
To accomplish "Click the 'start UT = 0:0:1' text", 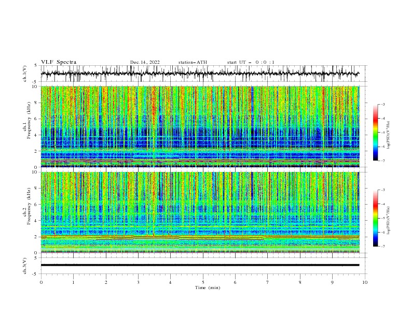I will [x=251, y=62].
